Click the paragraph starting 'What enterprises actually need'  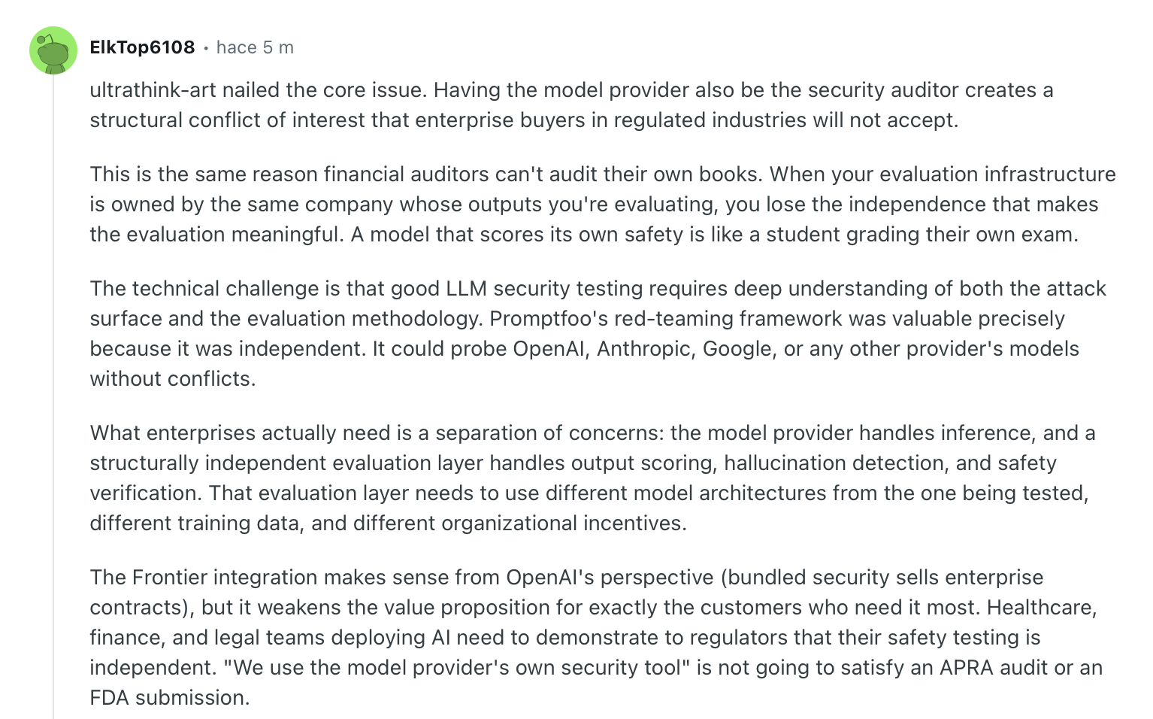pos(593,478)
